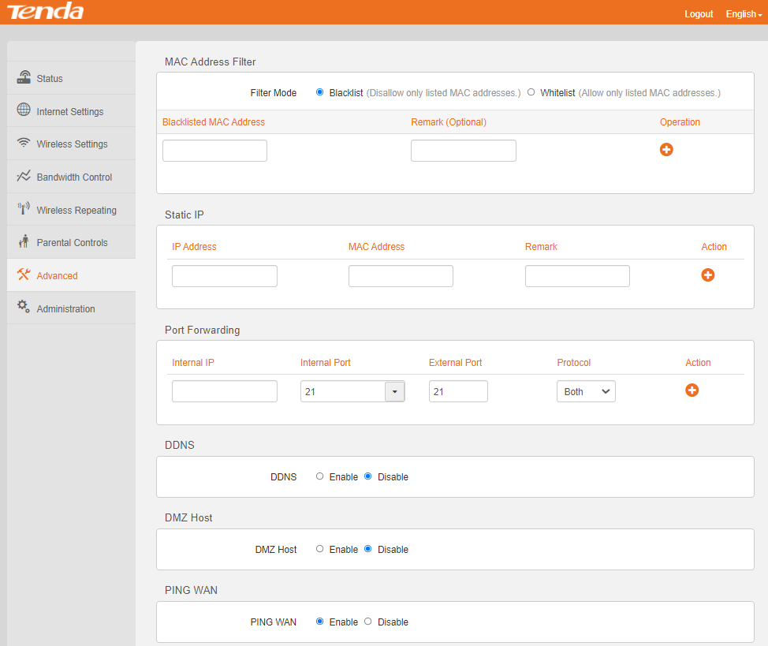Focus the Port Forwarding Internal IP field

[224, 391]
